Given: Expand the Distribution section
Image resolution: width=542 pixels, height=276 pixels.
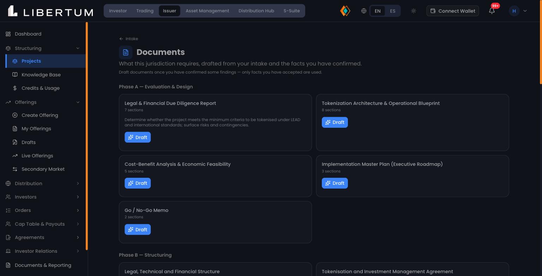Looking at the screenshot, I should click(43, 183).
